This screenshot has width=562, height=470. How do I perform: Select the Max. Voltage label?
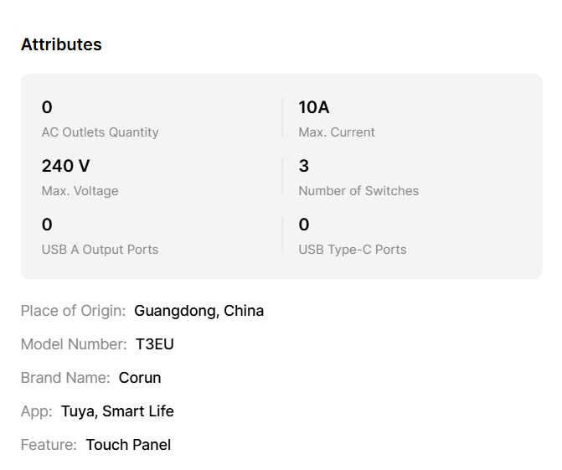tap(80, 191)
